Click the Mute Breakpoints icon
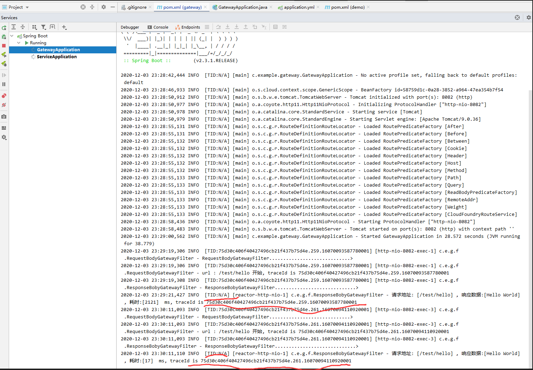Viewport: 533px width, 370px height. (4, 105)
